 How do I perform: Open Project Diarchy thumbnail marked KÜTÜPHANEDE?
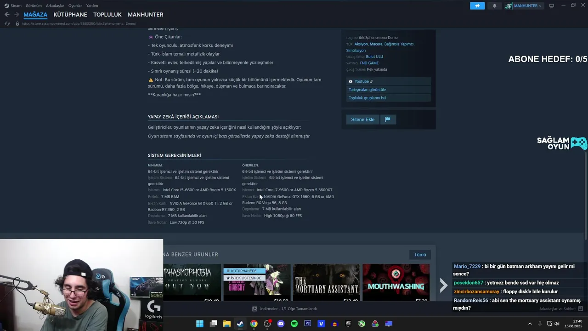click(x=257, y=282)
